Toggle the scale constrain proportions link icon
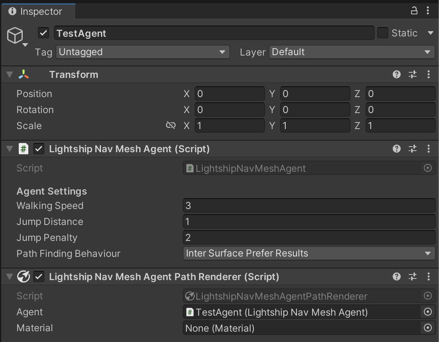This screenshot has width=439, height=342. pos(171,125)
